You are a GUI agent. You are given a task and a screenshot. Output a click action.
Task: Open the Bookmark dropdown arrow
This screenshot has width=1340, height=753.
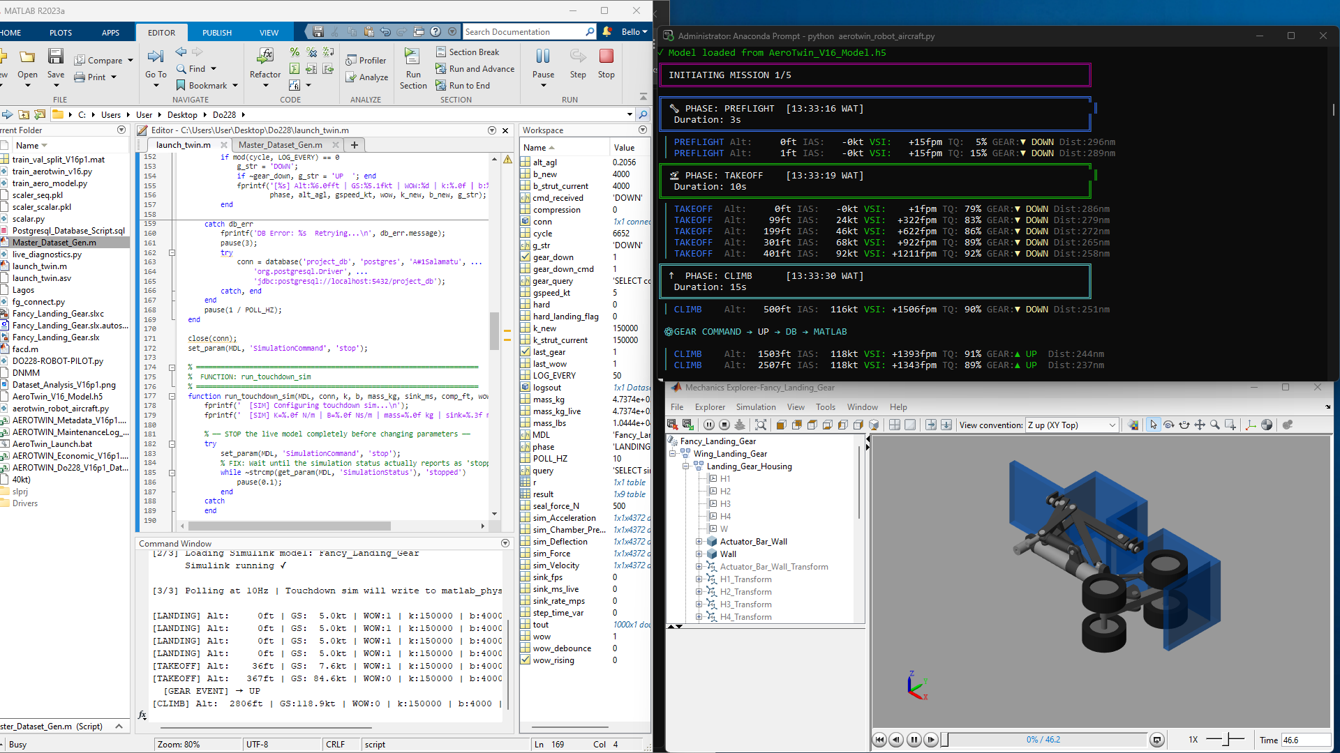[235, 86]
